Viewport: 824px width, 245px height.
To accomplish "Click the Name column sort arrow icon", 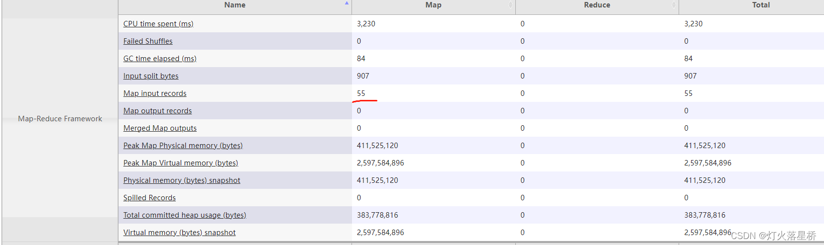I will point(347,3).
